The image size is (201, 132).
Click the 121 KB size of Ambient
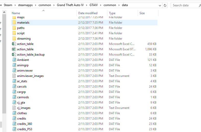152,60
